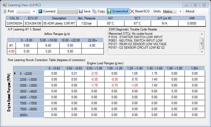Click the cell D2WD603H

(15, 23)
